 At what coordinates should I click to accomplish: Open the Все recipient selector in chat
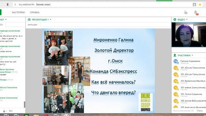[x=11, y=111]
